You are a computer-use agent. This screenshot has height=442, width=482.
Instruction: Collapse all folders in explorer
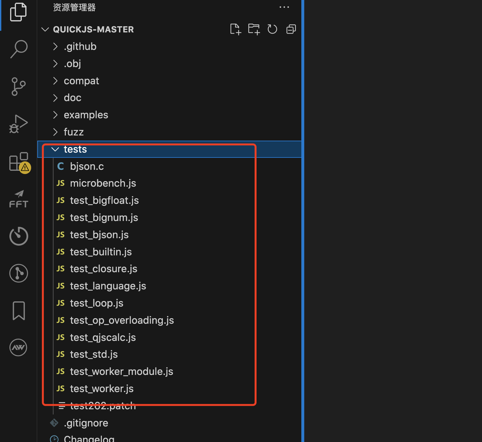291,29
